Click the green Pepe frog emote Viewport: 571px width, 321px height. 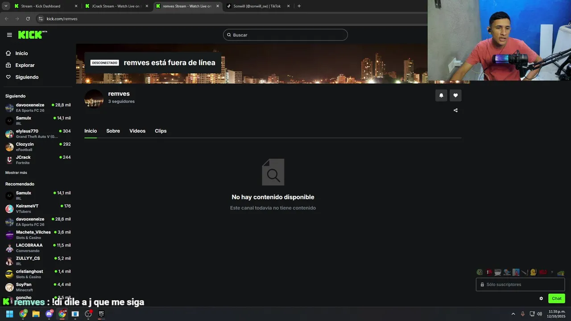coord(480,272)
